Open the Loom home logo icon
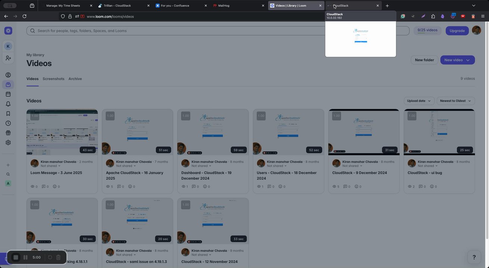The image size is (489, 268). coord(8,31)
